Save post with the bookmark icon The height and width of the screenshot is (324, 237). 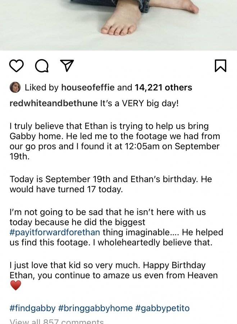tap(220, 66)
